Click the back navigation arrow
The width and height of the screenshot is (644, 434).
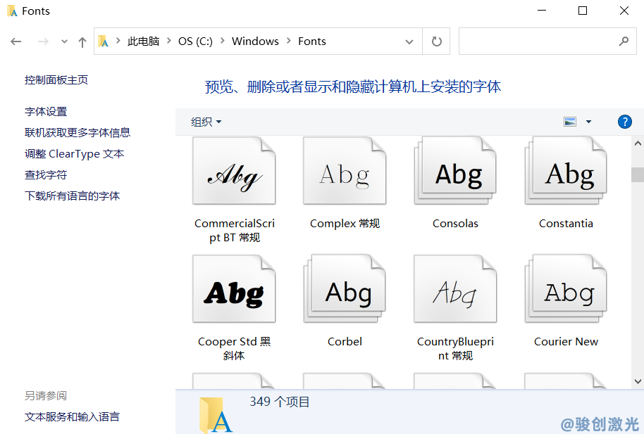16,41
